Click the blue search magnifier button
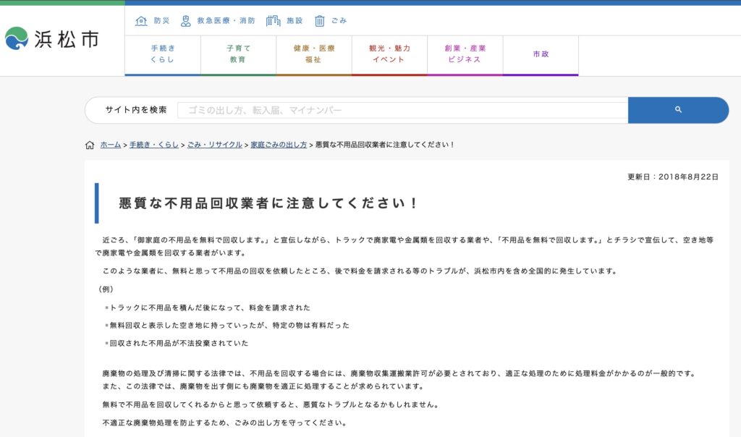The image size is (741, 437). (x=678, y=110)
